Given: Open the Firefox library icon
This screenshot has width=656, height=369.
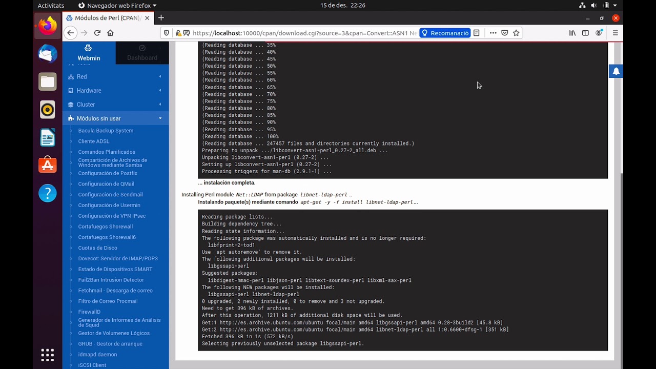Looking at the screenshot, I should tap(572, 33).
